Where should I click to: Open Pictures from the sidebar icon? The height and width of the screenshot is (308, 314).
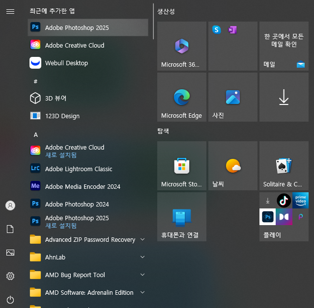click(10, 253)
